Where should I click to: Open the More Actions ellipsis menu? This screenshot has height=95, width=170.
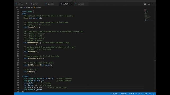coord(153,4)
